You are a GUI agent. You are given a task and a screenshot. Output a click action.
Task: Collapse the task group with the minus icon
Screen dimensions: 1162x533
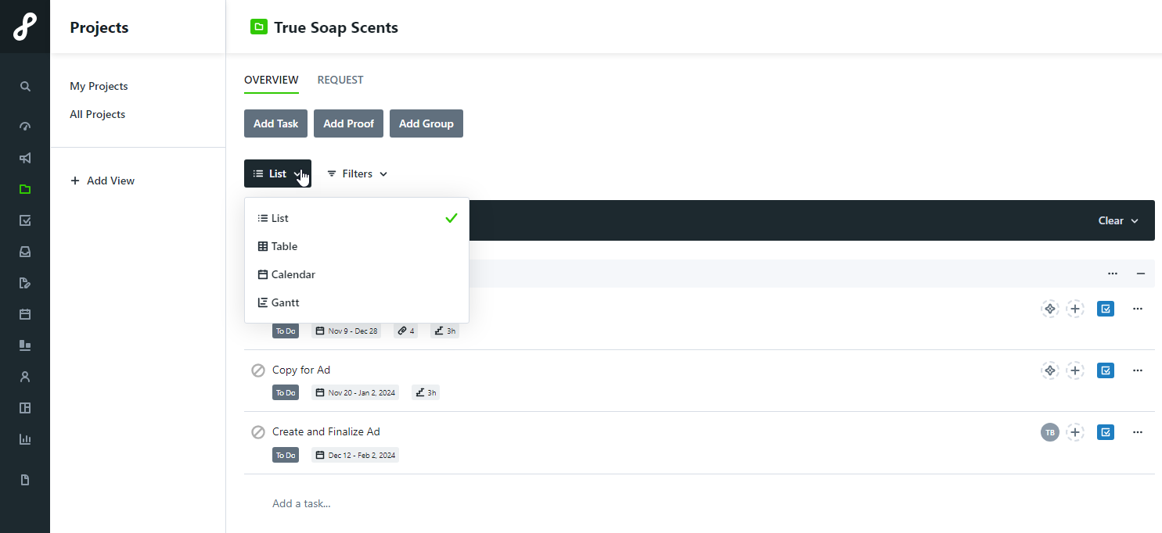pyautogui.click(x=1141, y=274)
